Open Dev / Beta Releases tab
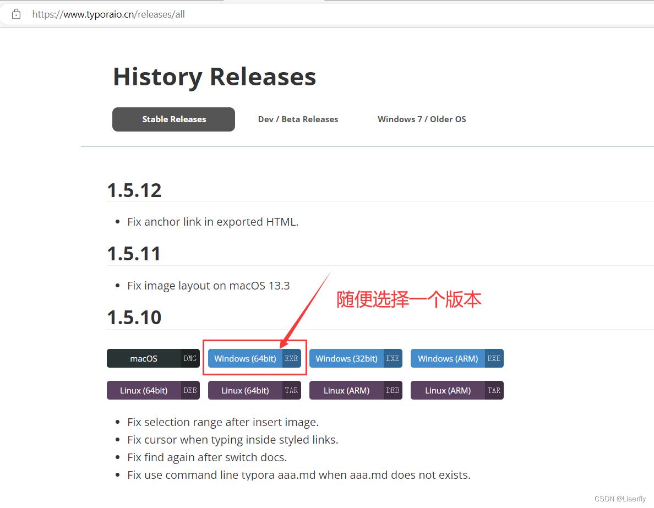The width and height of the screenshot is (654, 508). (298, 119)
